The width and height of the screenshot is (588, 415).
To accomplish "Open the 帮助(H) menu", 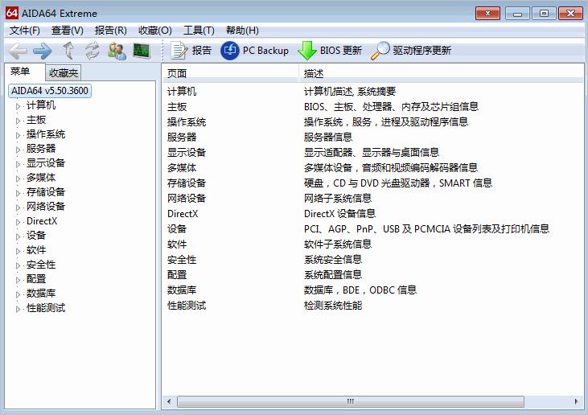I will point(242,31).
